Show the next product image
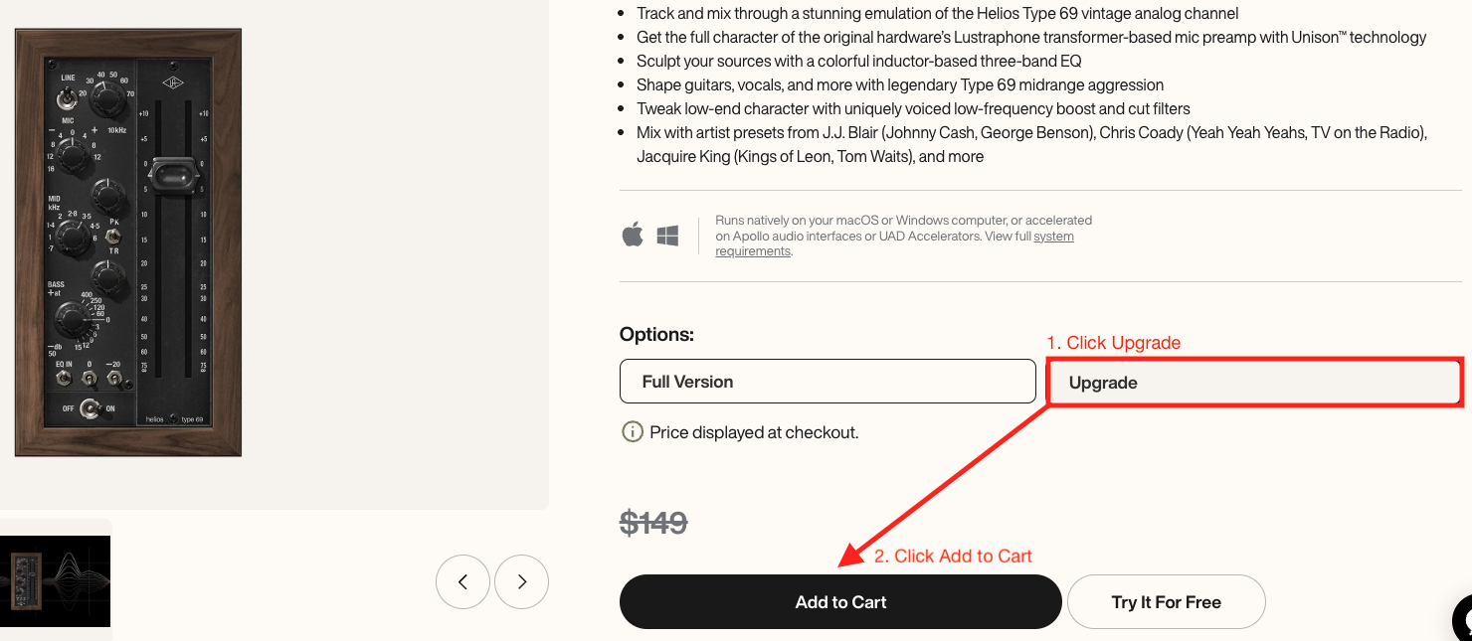 [x=521, y=582]
